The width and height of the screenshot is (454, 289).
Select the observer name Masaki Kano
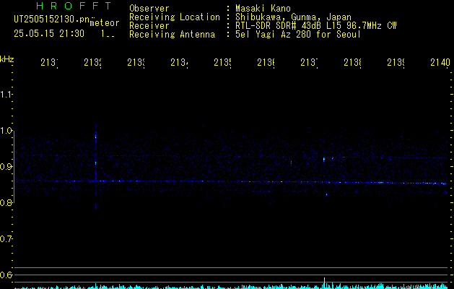coord(263,9)
